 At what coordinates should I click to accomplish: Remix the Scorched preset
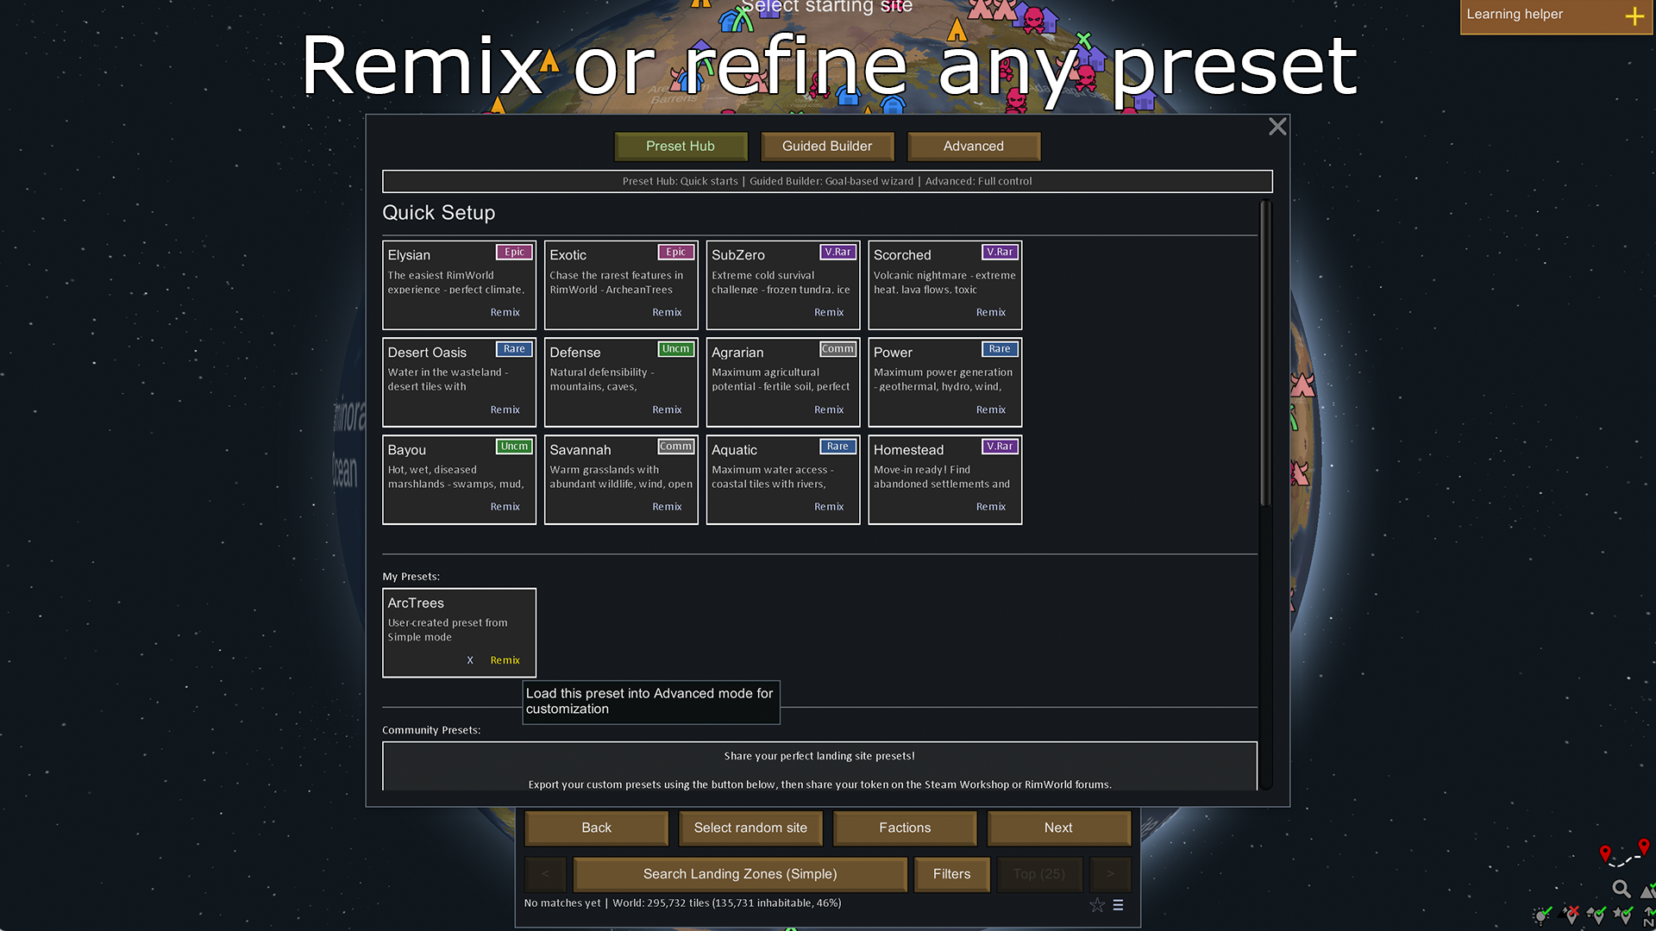click(991, 313)
